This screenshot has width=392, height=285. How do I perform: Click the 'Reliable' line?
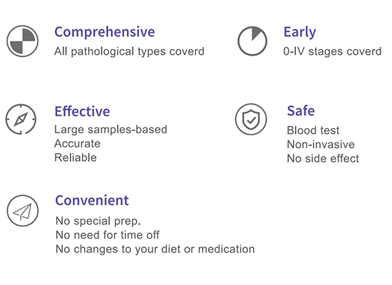coord(76,157)
